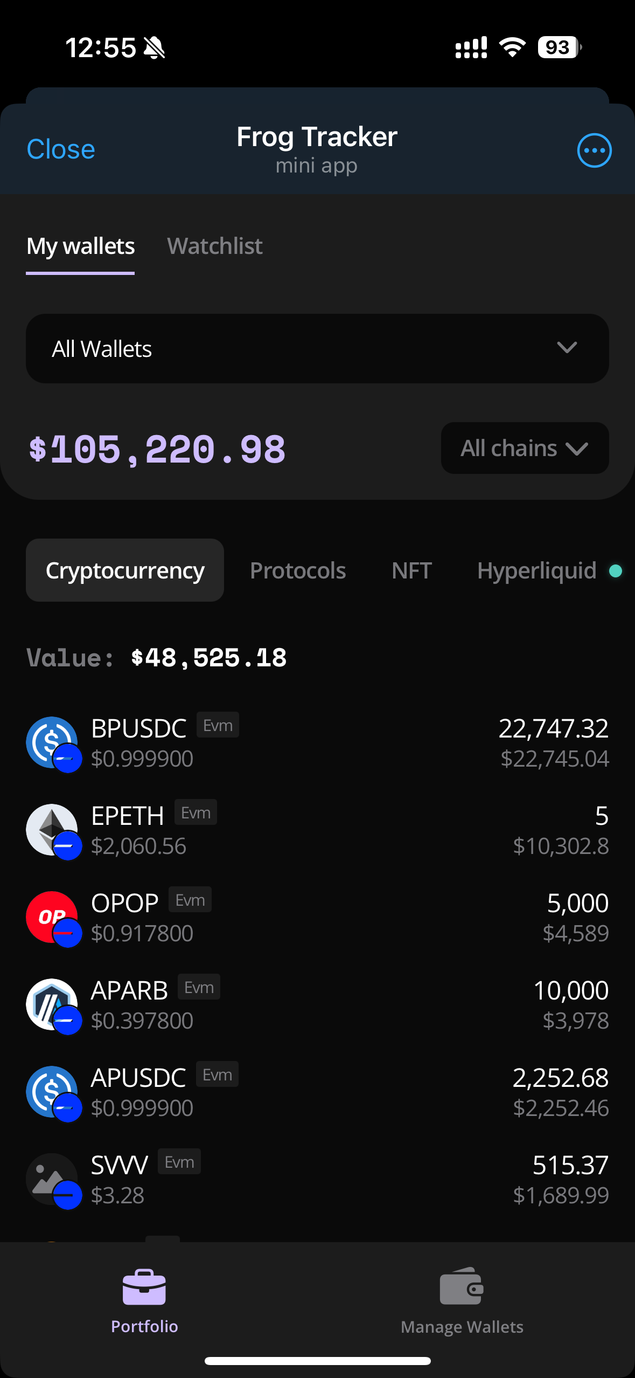Open Portfolio briefcase tab
The width and height of the screenshot is (635, 1378).
144,1299
